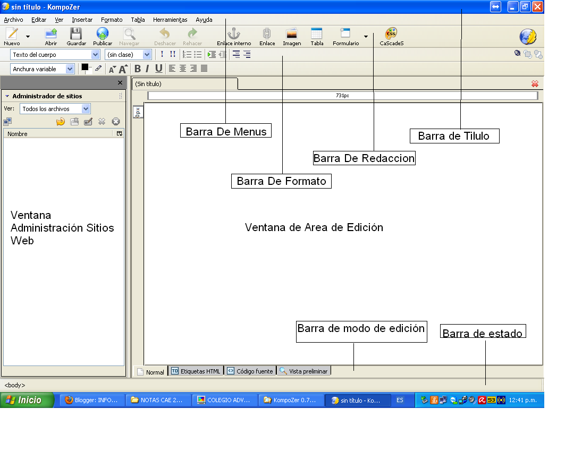Open the Archivo menu
This screenshot has height=459, width=582.
click(x=13, y=20)
